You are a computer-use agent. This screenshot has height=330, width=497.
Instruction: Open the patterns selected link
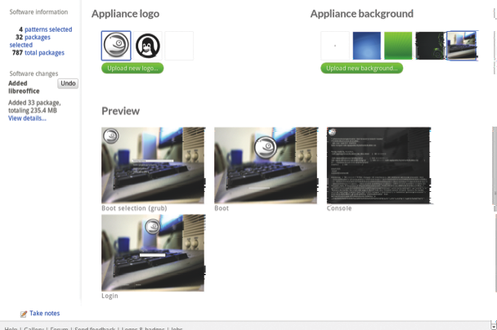(x=47, y=29)
